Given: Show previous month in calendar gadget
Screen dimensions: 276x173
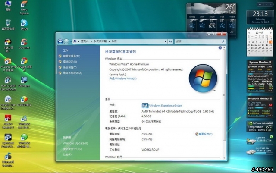Looking at the screenshot, I should (x=249, y=33).
